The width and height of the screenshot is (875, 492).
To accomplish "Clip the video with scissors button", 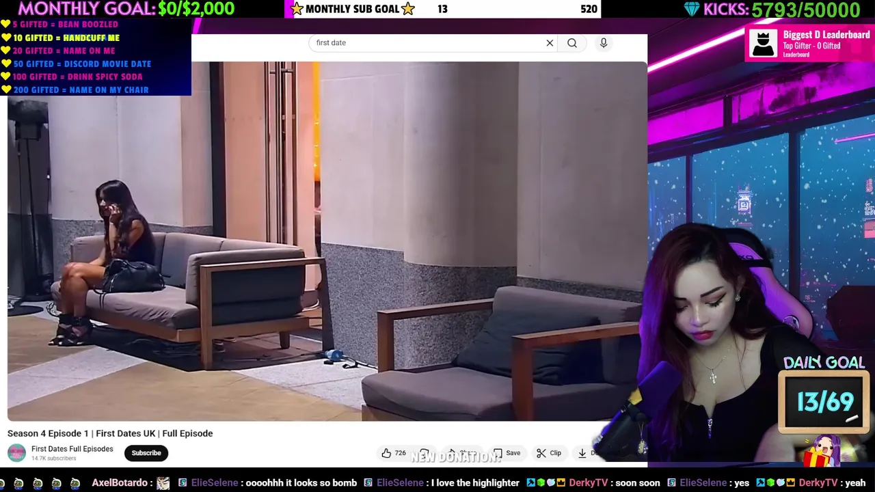I will (x=549, y=453).
